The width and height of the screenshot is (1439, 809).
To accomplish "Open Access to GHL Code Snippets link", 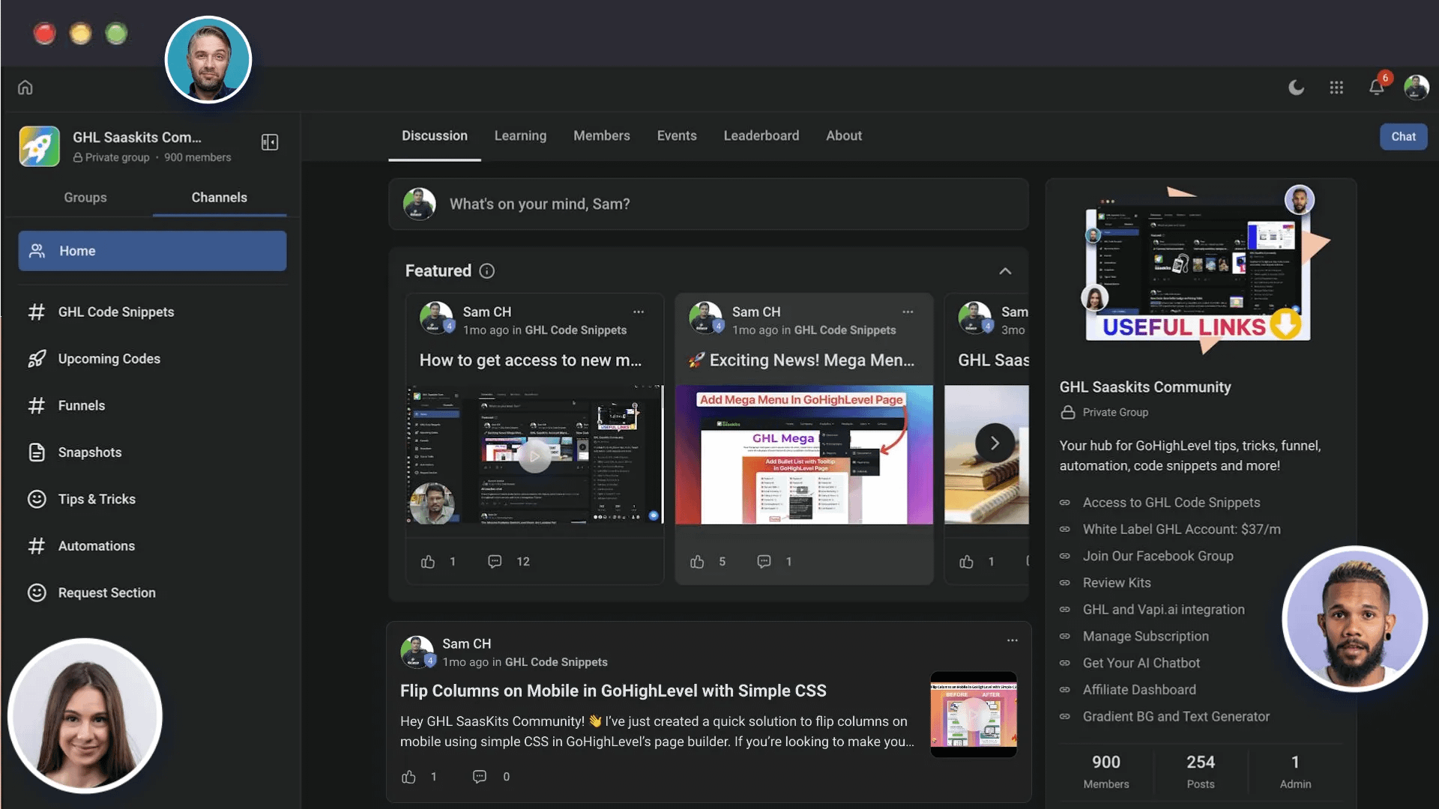I will (1171, 503).
